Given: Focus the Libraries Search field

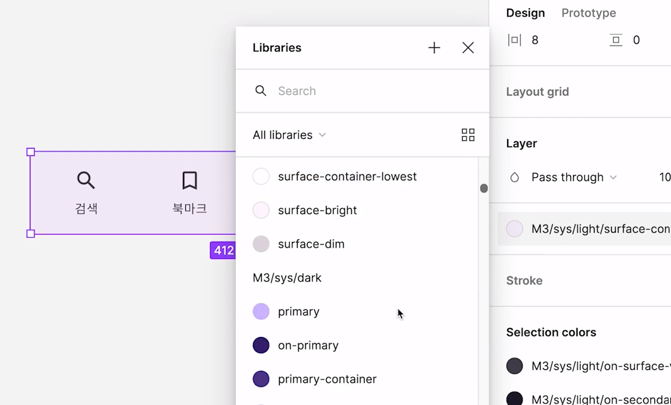Looking at the screenshot, I should (x=362, y=91).
